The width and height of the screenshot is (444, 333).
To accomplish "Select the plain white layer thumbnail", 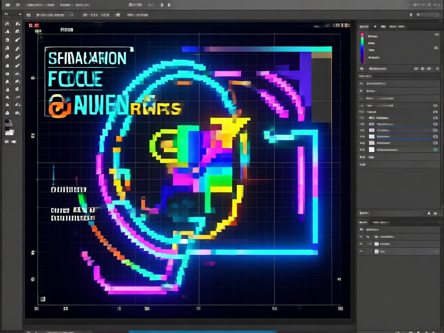I will [372, 150].
